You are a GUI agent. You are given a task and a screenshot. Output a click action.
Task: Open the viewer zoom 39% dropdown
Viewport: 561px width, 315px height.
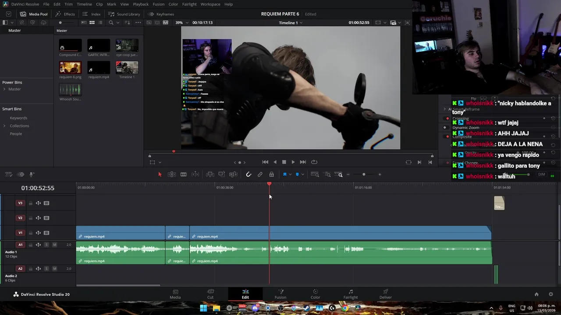click(x=181, y=23)
